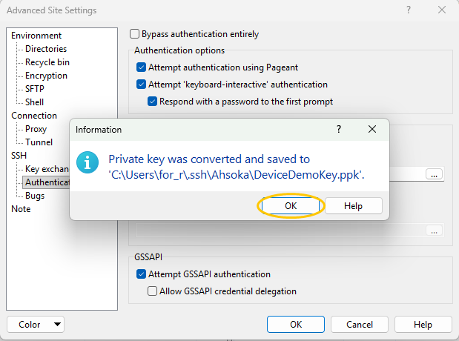
Task: Select Directories in the settings tree
Action: point(46,49)
